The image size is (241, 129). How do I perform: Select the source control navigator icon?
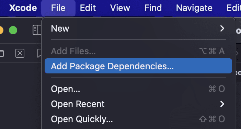point(20,53)
